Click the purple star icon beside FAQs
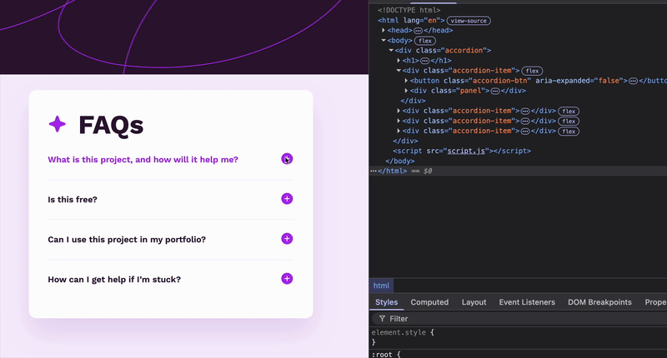The height and width of the screenshot is (358, 667). pyautogui.click(x=58, y=125)
